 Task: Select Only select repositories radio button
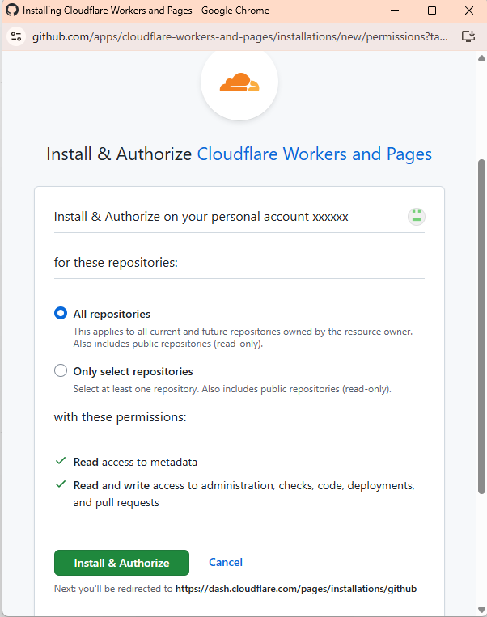point(61,370)
